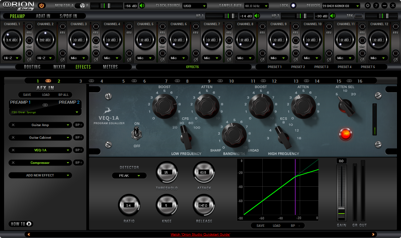The image size is (401, 238).
Task: Click the compressor Threshold value knob
Action: click(166, 172)
